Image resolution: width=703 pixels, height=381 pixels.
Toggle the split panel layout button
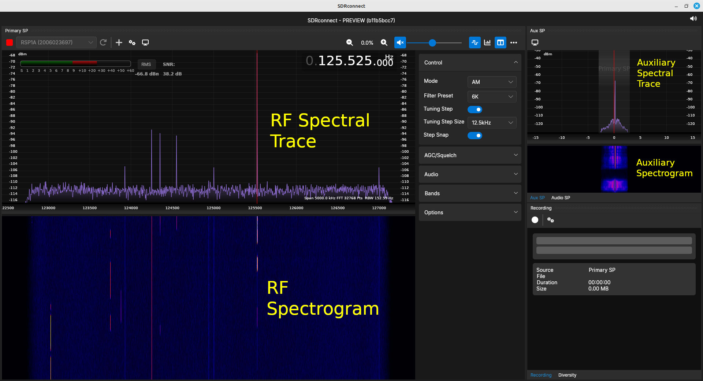[501, 42]
